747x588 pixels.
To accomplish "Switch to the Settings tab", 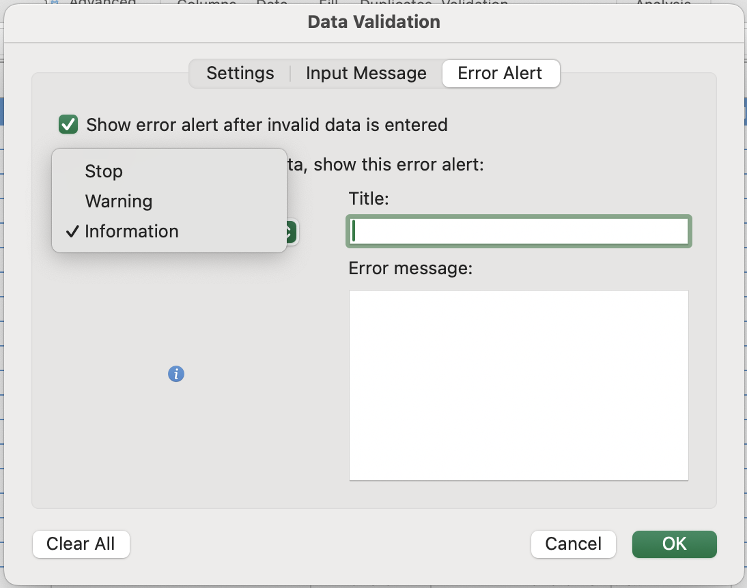I will point(240,74).
